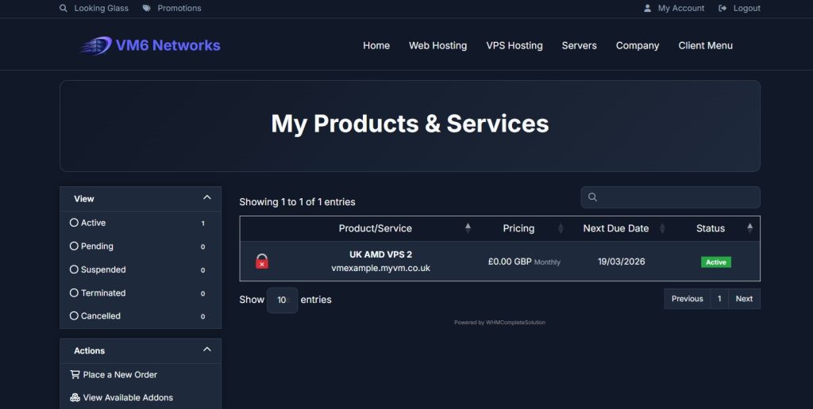Open the vmexample.myvm.co.uk service entry
This screenshot has height=409, width=813.
(380, 268)
